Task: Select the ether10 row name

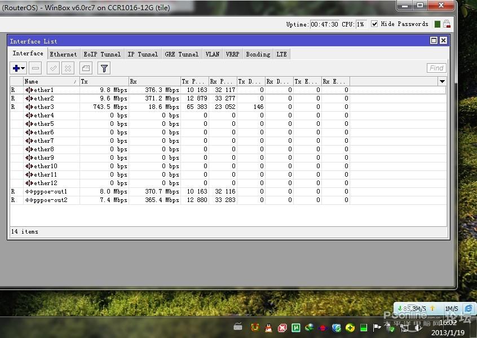Action: click(x=46, y=166)
